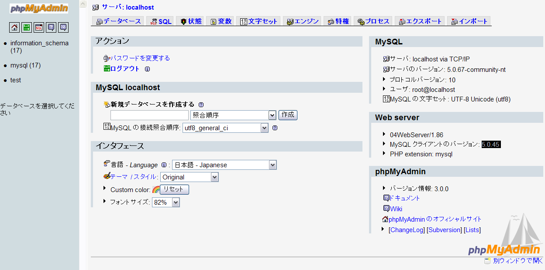Open the SQL query window icon
Viewport: 545px width, 270px height.
click(39, 27)
